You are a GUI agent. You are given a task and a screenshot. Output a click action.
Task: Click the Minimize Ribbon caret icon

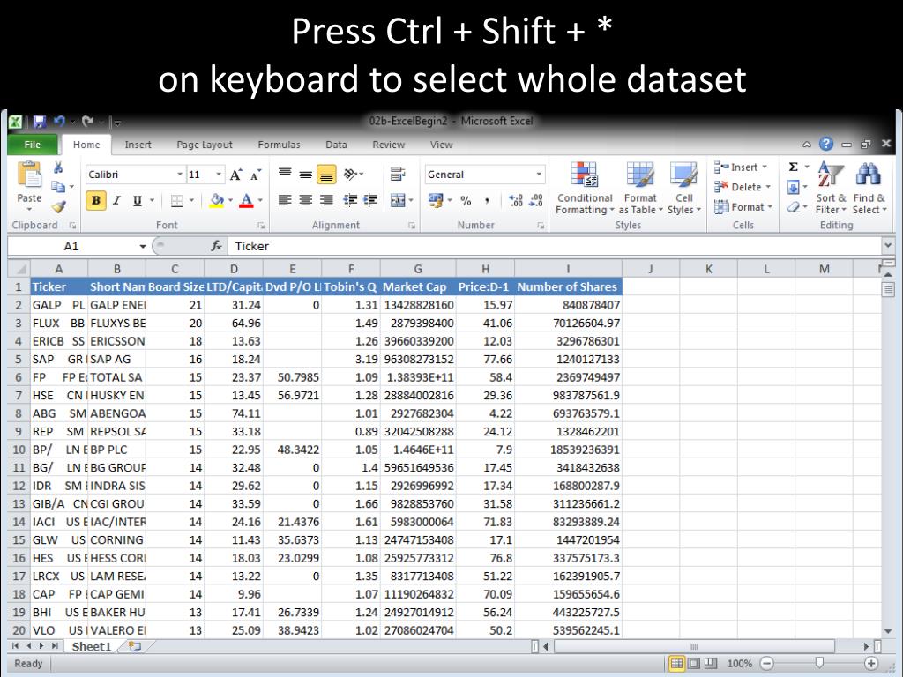coord(807,145)
